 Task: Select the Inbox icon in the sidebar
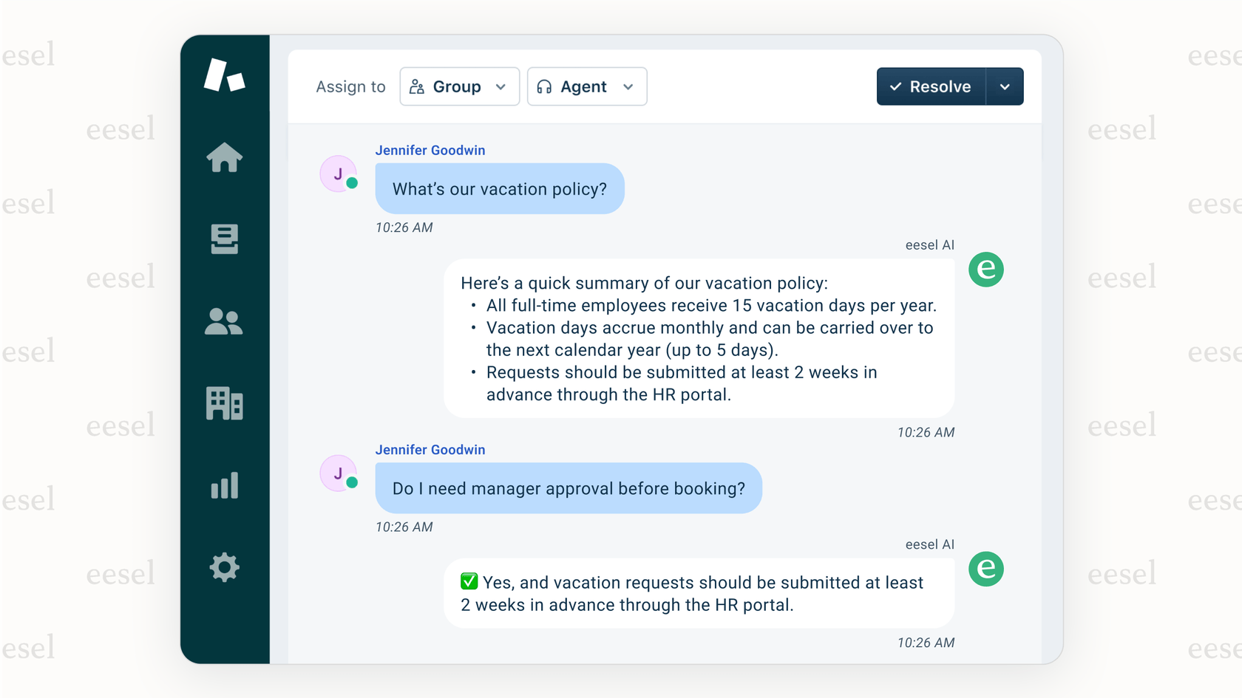[225, 239]
